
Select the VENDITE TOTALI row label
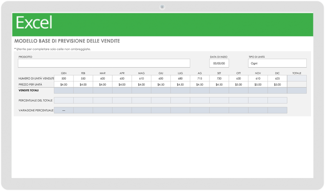pos(29,90)
